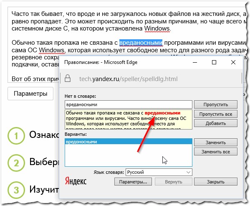The image size is (250, 206).
Task: Click the Заменить button
Action: point(215,142)
